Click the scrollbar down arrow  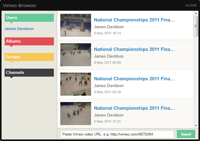[196, 125]
